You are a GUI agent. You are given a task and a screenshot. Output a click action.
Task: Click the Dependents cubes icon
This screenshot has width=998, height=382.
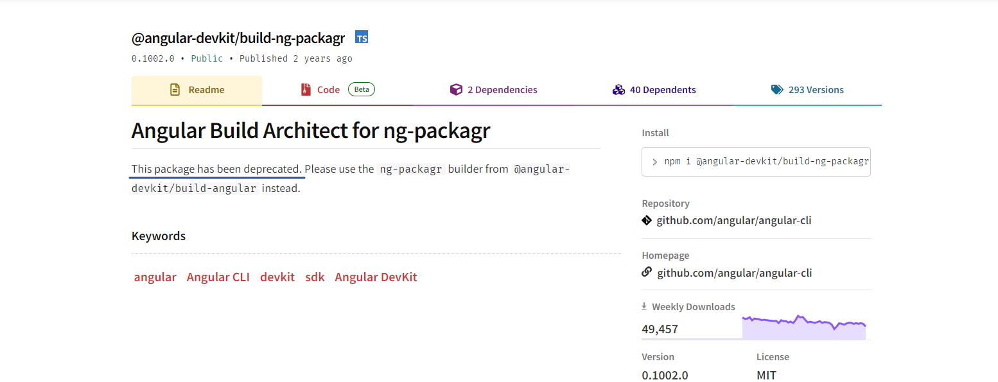(x=618, y=90)
